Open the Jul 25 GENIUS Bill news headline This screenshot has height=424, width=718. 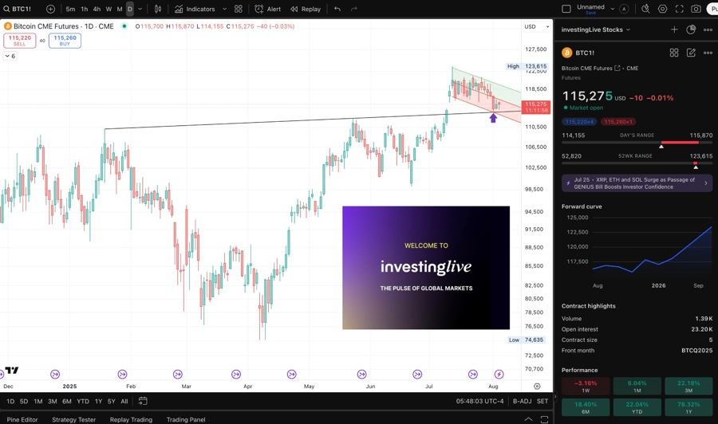(637, 183)
